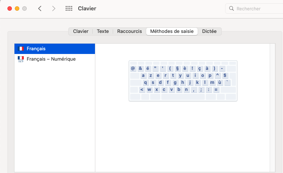This screenshot has width=283, height=173.
Task: Click the forward chevron arrow in the toolbar
Action: (54, 9)
